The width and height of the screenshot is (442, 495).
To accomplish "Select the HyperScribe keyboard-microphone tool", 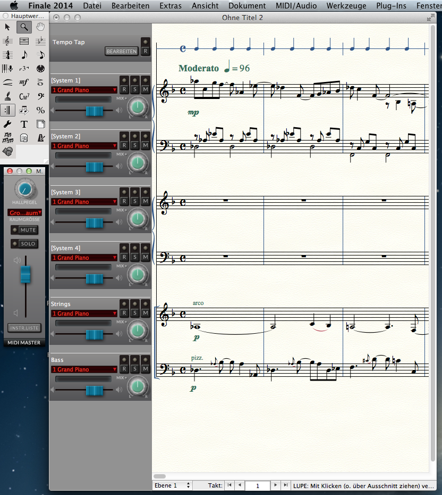I will (x=7, y=69).
